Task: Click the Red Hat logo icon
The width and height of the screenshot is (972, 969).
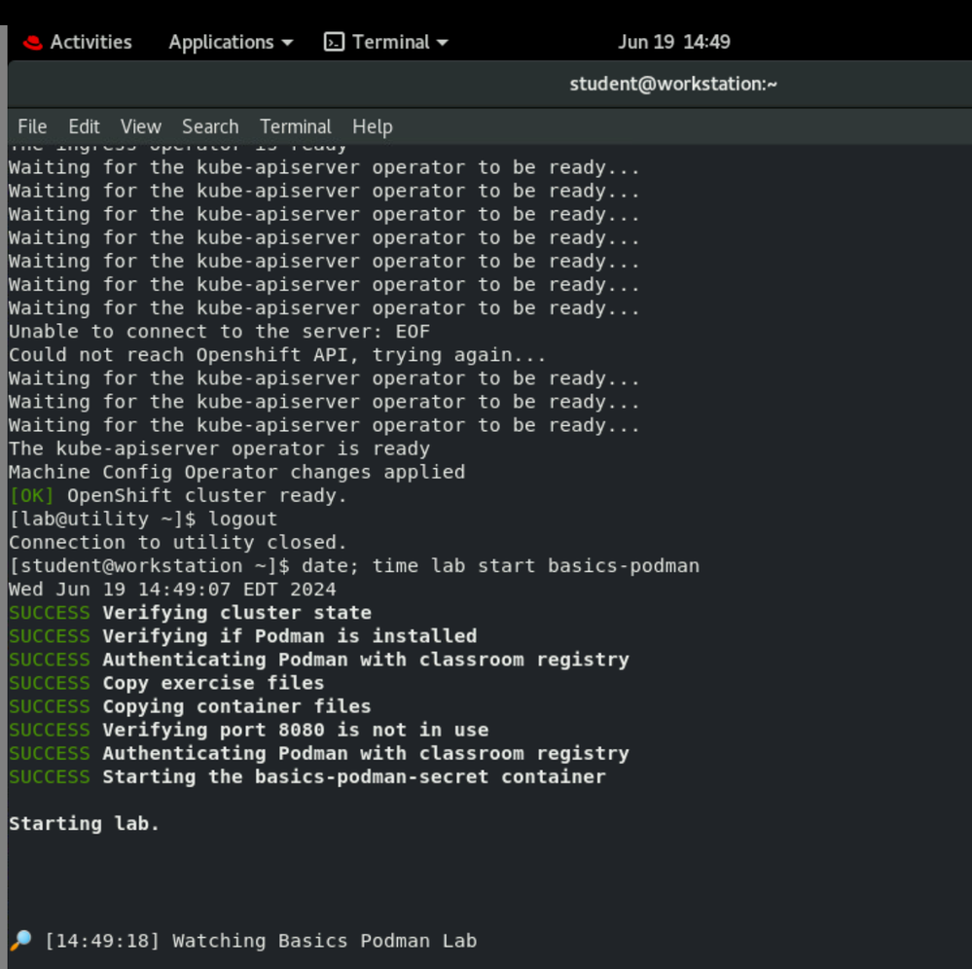Action: (x=33, y=43)
